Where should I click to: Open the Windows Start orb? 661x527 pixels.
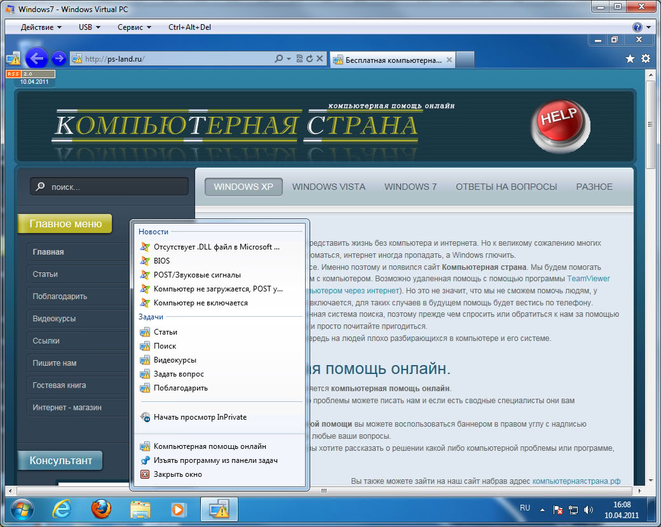point(22,510)
